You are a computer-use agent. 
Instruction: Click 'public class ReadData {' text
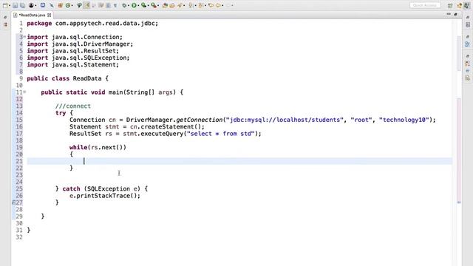pos(67,78)
